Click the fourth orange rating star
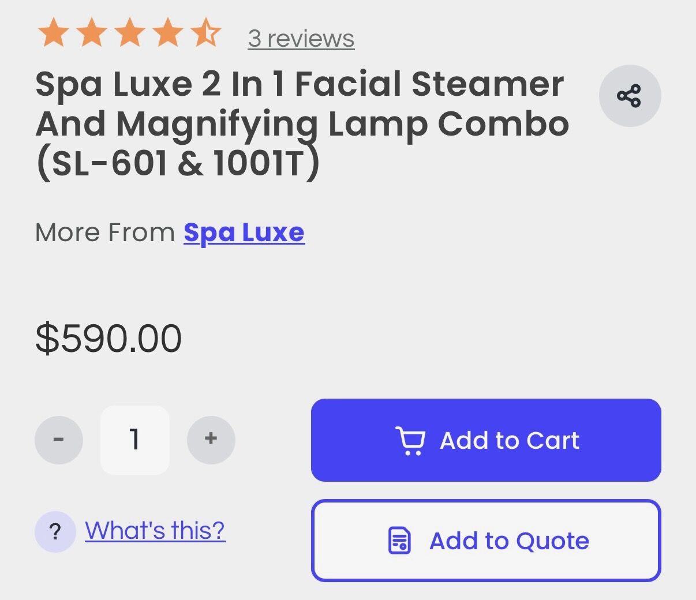 click(x=168, y=32)
